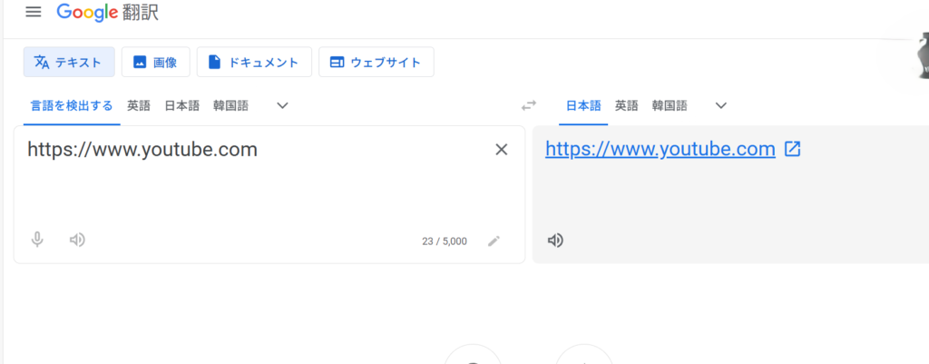
Task: Switch to the ウェブサイト translation mode
Action: pos(376,62)
